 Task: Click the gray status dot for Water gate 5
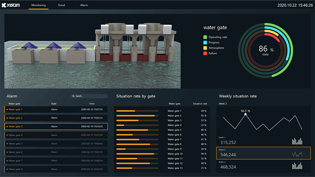(x=7, y=144)
